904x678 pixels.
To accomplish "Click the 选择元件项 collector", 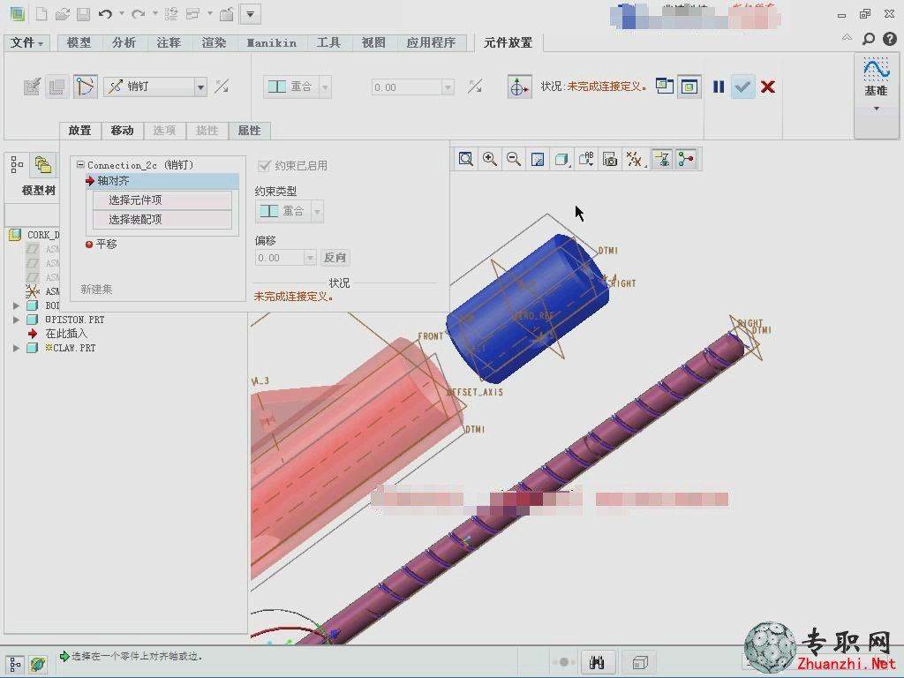I will [162, 200].
